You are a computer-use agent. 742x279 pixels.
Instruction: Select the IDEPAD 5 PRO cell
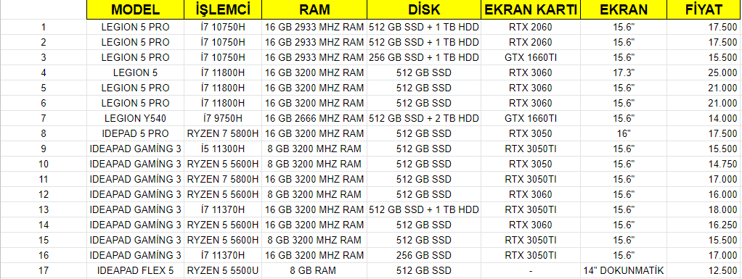(135, 133)
